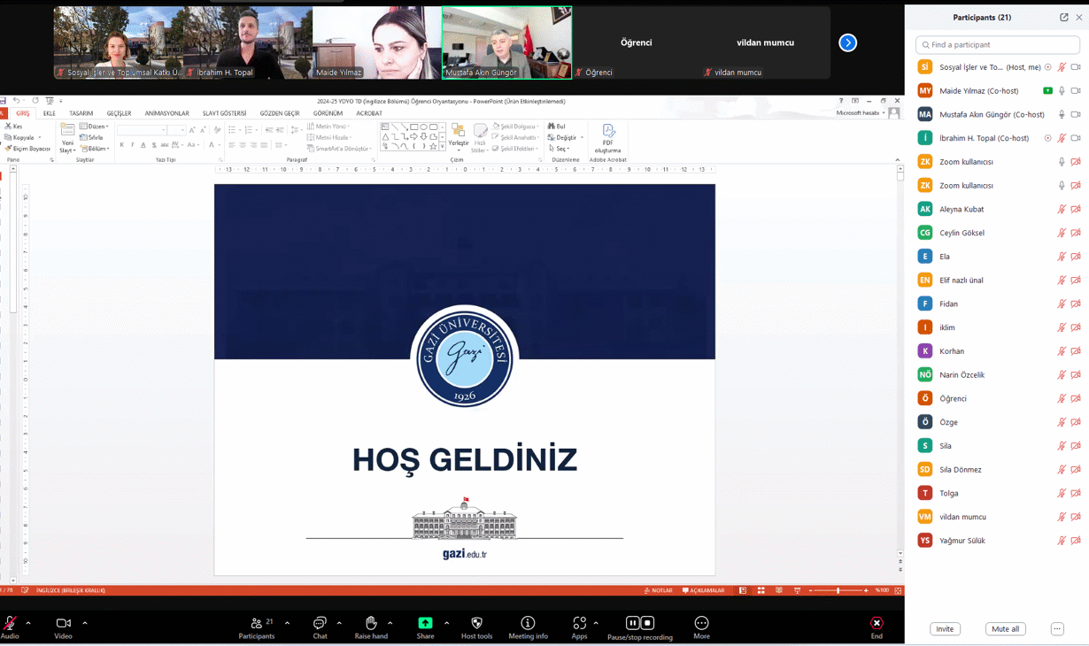Toggle camera icon for İbrahim H. Topal
The height and width of the screenshot is (646, 1089).
1076,138
